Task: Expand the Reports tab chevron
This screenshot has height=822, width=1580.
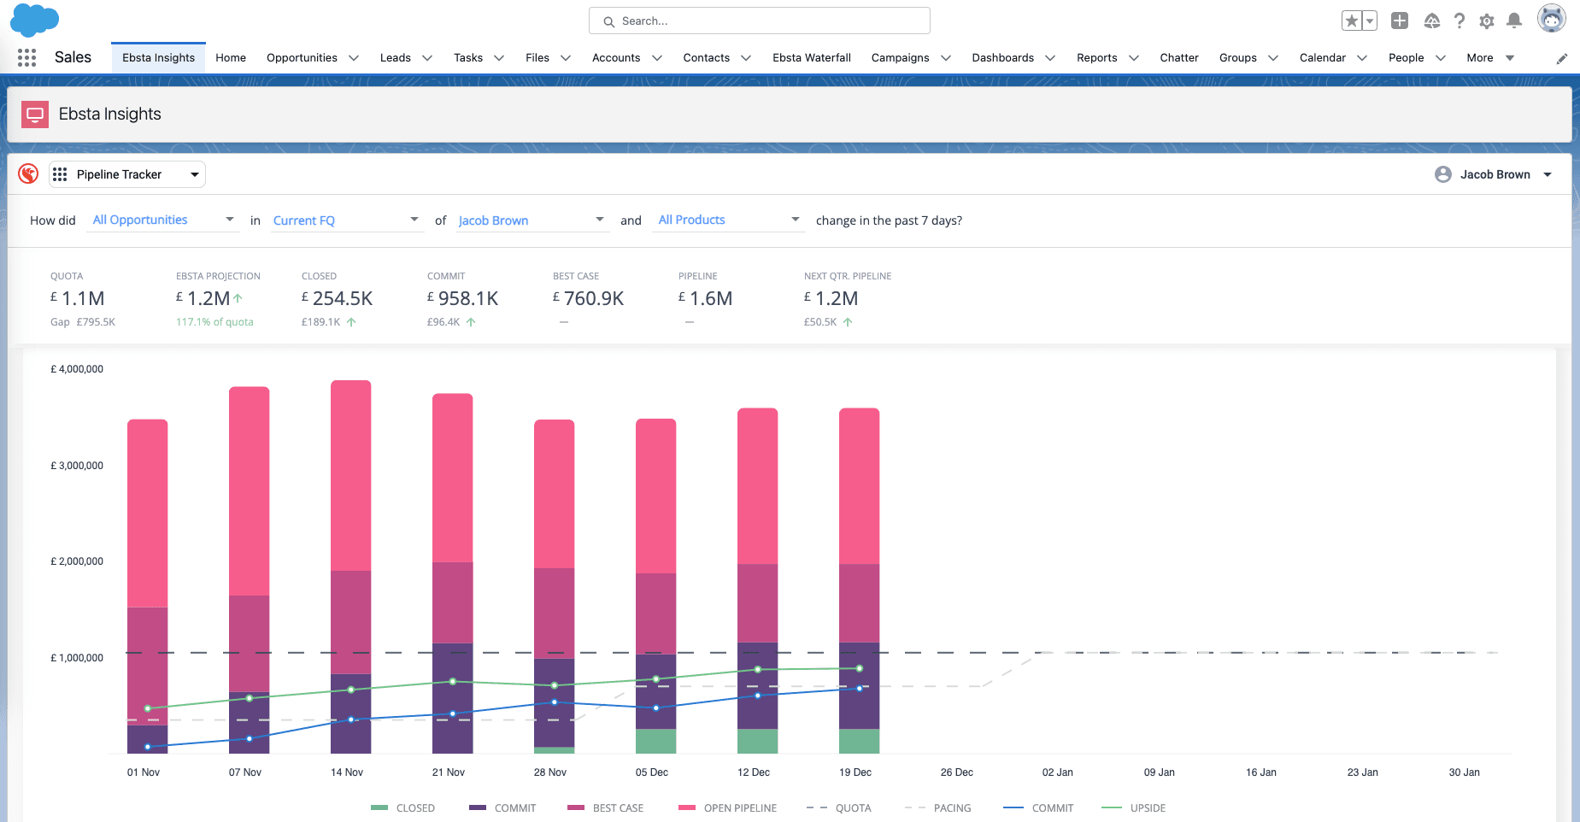Action: click(1134, 58)
